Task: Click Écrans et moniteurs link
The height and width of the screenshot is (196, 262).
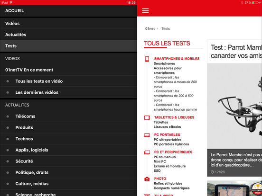Action: click(x=169, y=166)
